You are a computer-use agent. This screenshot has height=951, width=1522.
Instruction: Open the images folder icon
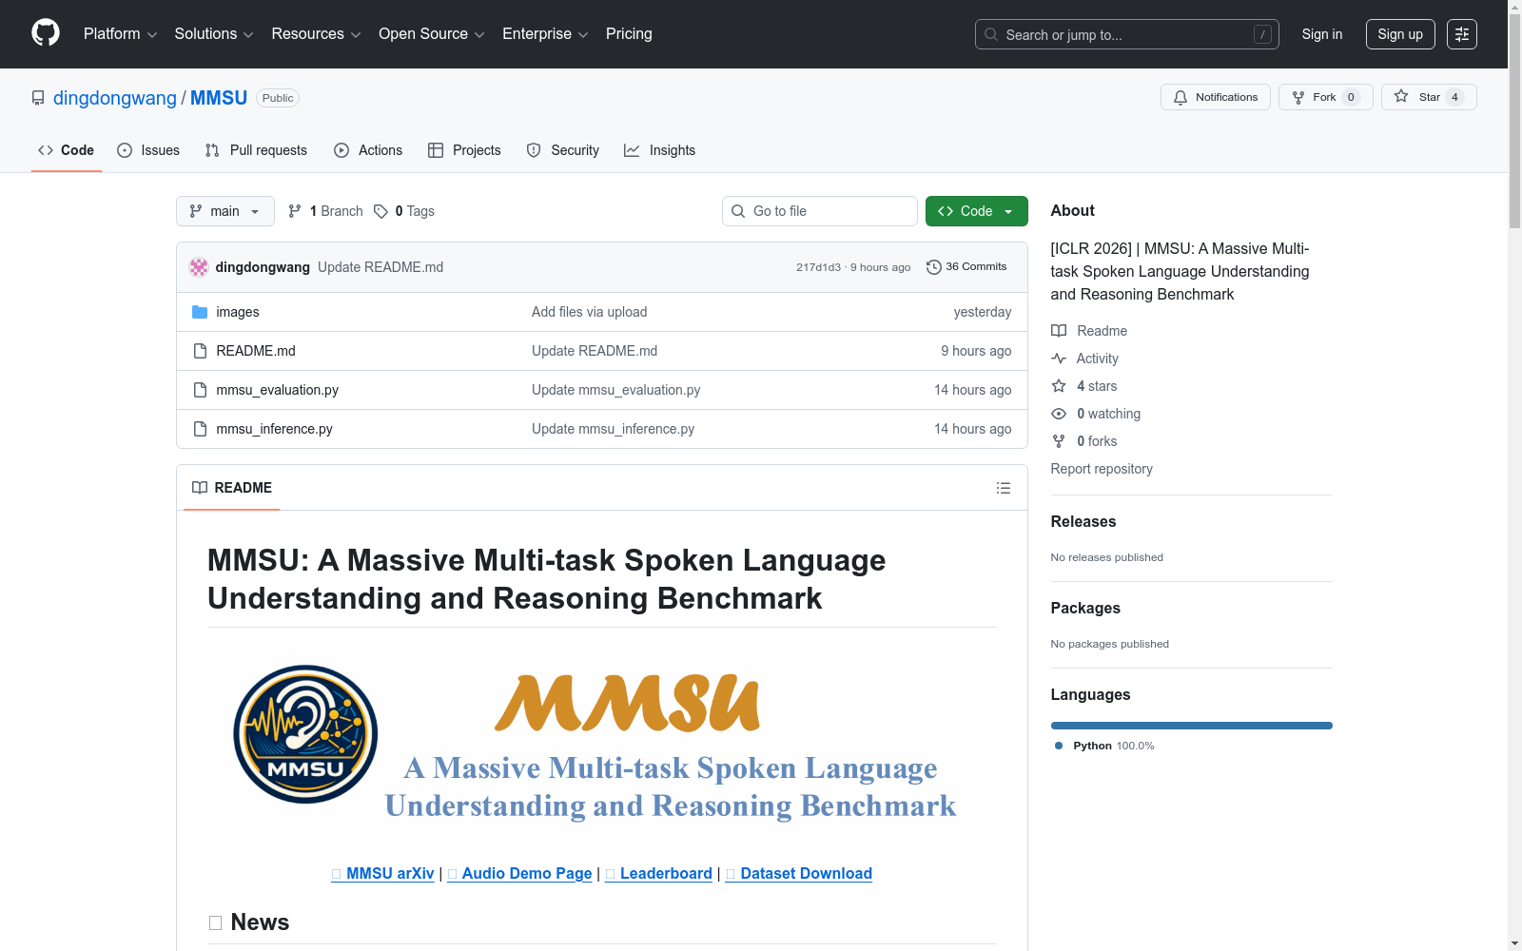(200, 312)
